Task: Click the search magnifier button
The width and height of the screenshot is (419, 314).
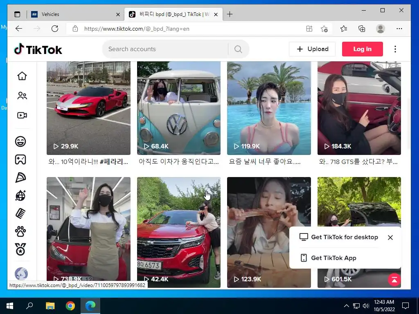Action: click(x=238, y=49)
